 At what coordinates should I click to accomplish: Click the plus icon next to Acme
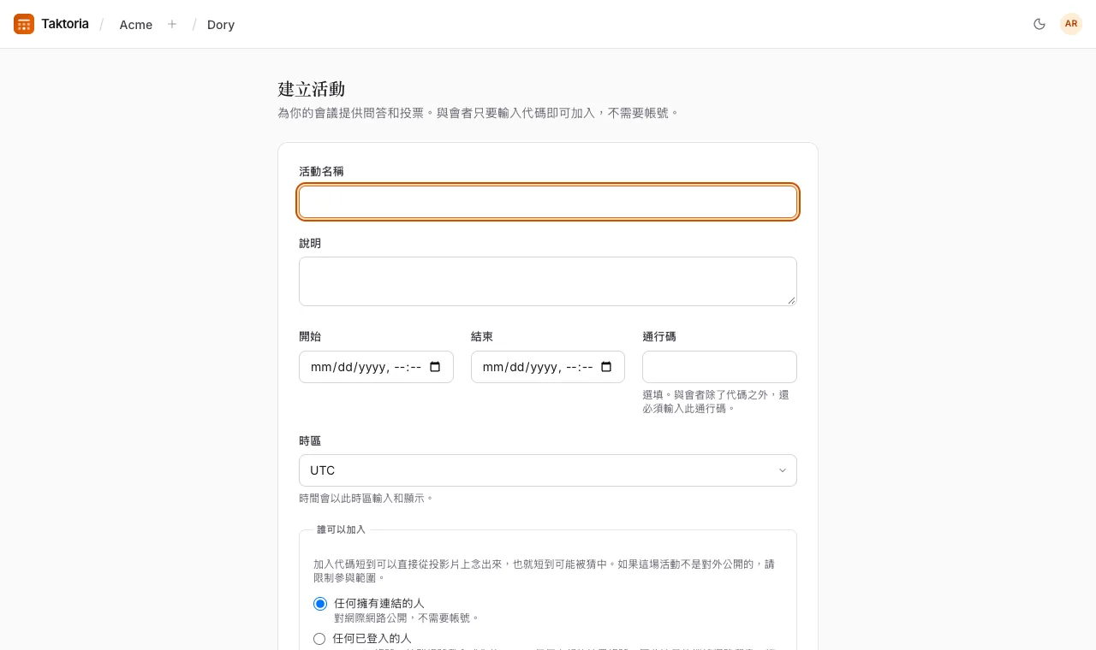click(172, 24)
